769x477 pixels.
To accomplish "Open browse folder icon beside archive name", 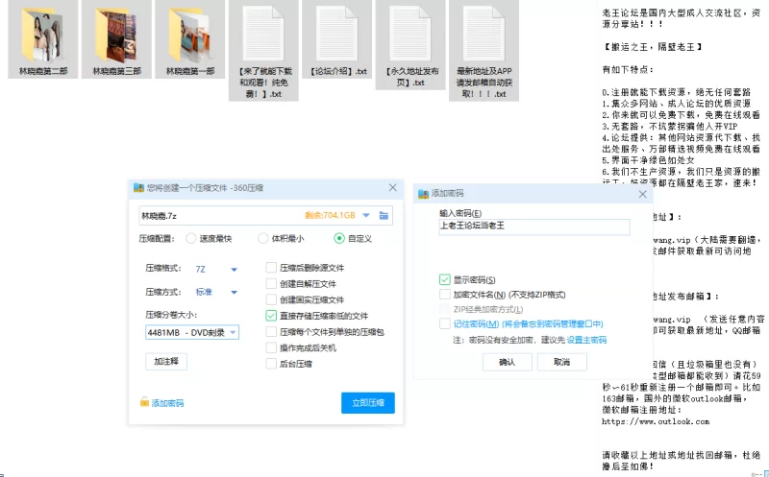I will point(384,216).
